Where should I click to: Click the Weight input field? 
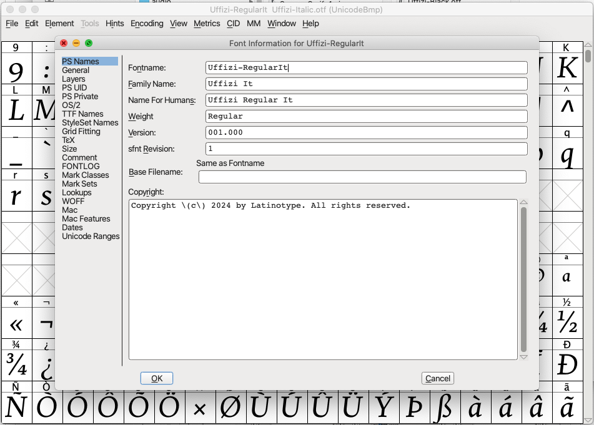(366, 116)
